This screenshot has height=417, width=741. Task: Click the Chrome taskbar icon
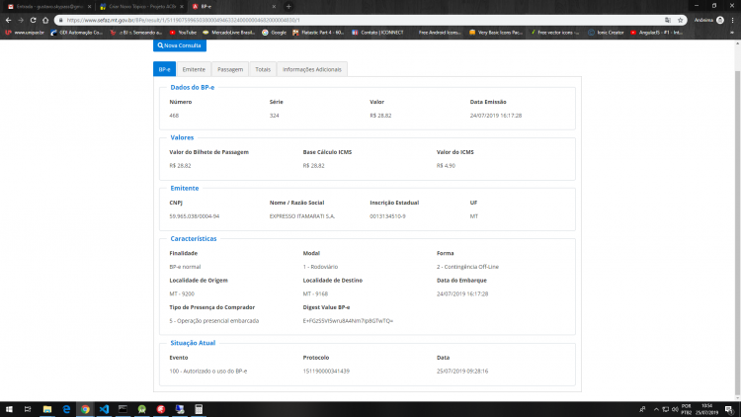[85, 409]
